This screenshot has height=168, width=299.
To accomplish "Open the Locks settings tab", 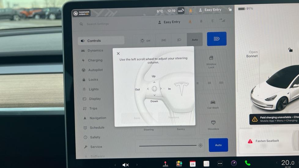I will tap(90, 80).
